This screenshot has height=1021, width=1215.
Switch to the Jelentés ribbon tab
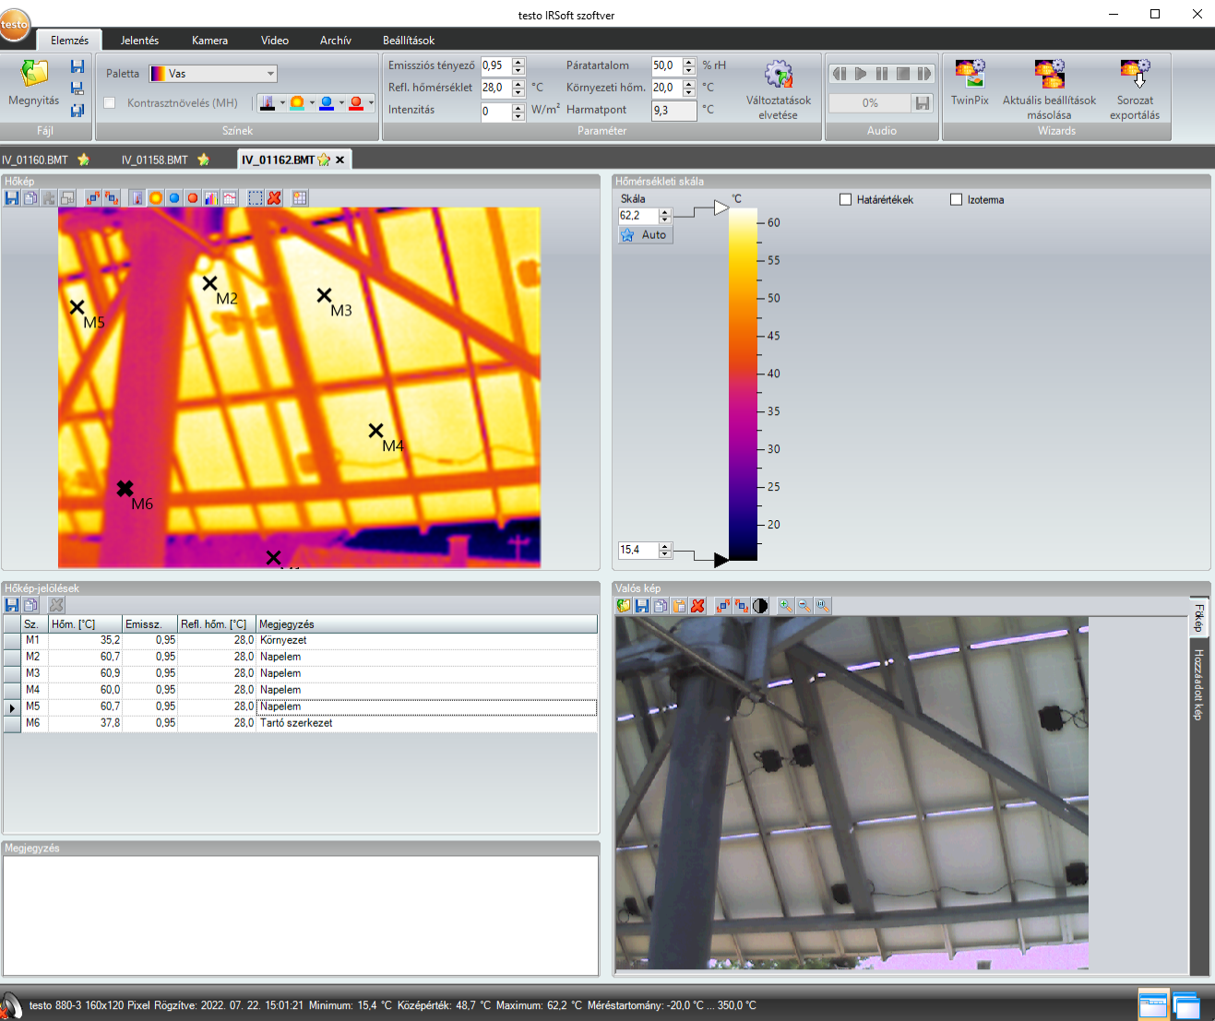coord(139,41)
